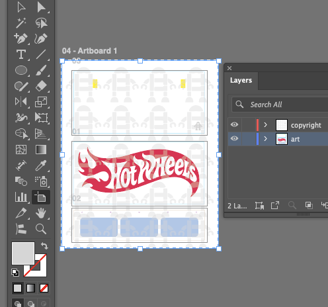Select the art layer thumbnail

(282, 139)
